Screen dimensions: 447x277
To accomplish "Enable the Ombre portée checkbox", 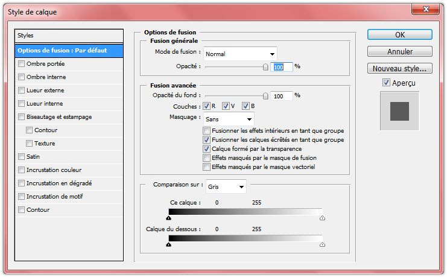I will [x=22, y=64].
